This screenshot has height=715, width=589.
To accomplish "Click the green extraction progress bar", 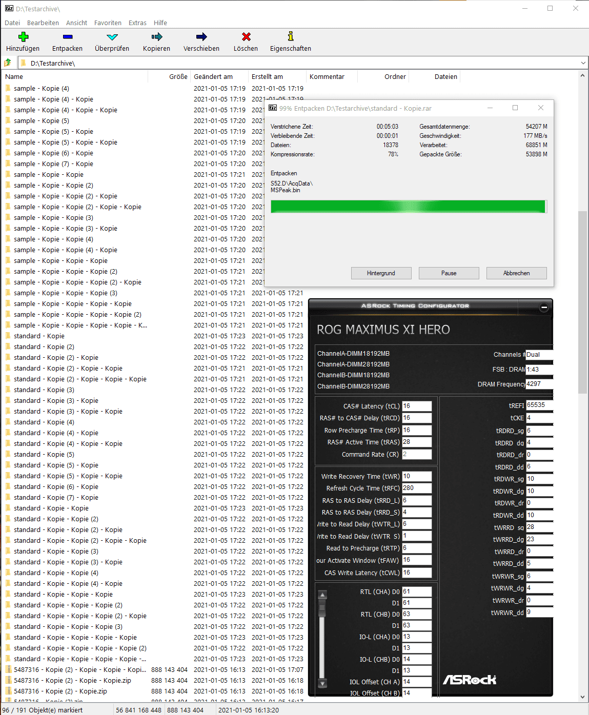I will click(x=409, y=207).
